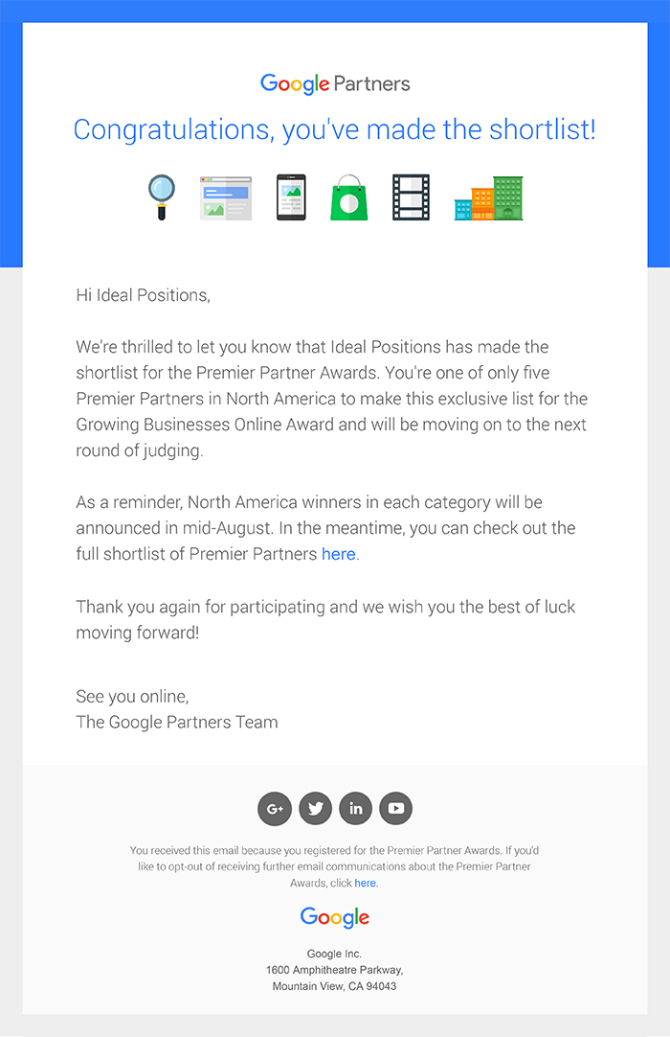This screenshot has height=1037, width=670.
Task: Click the browser webpage display icon
Action: (x=226, y=197)
